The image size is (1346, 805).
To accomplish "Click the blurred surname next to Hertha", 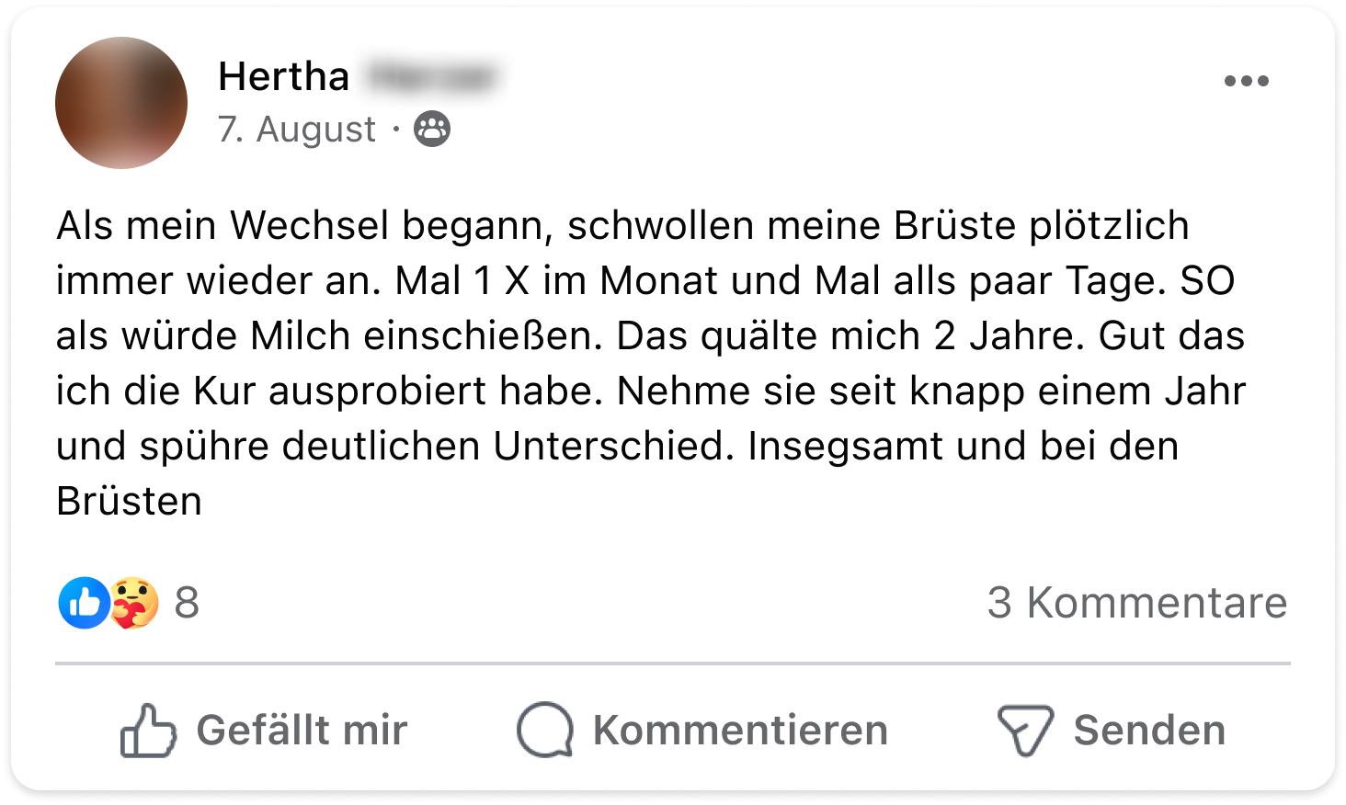I will (429, 76).
